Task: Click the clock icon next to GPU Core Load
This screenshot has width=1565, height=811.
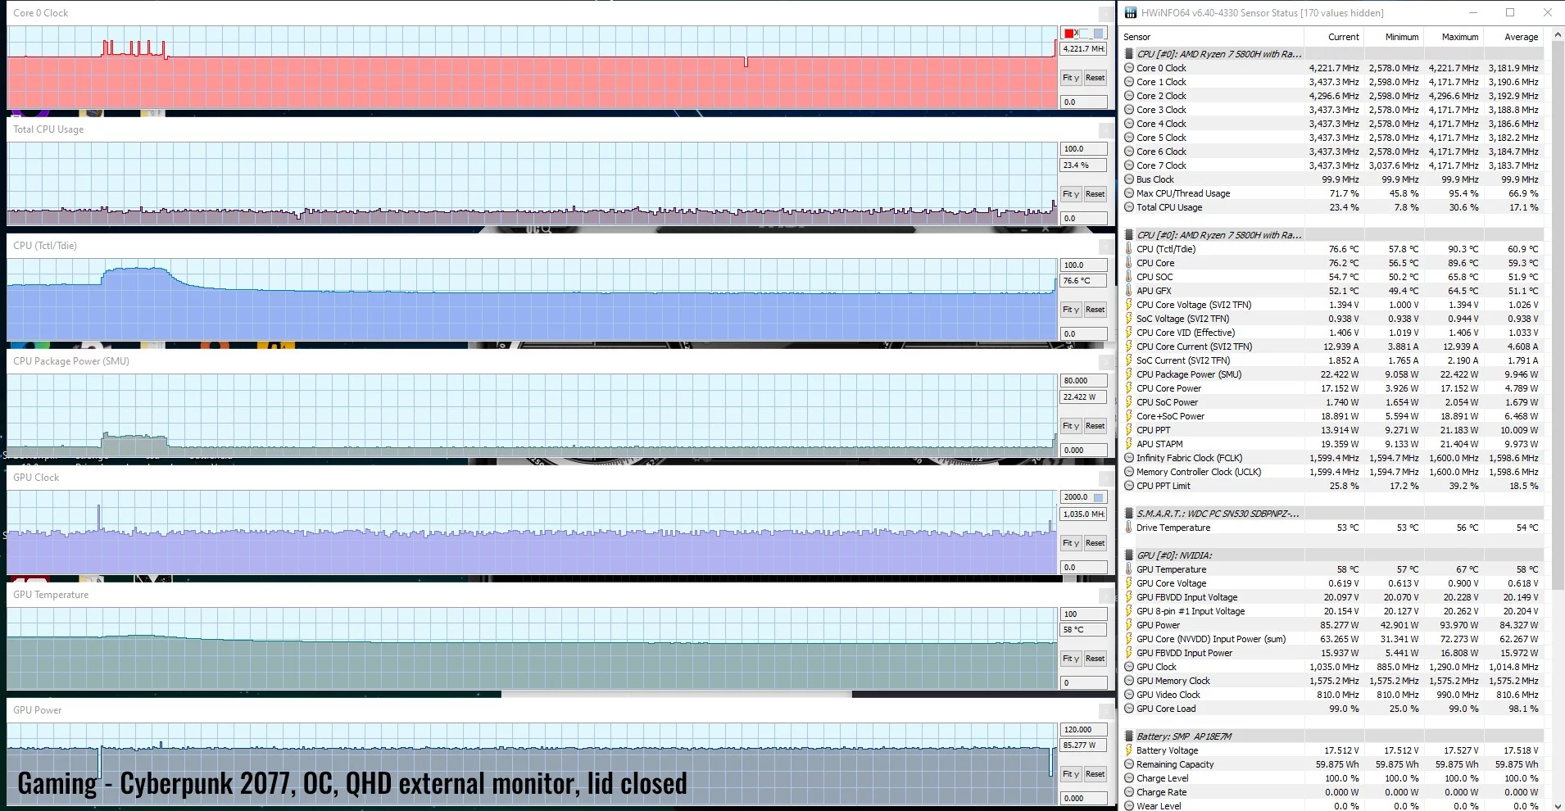Action: coord(1129,709)
